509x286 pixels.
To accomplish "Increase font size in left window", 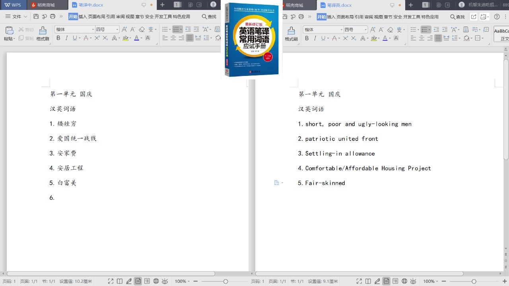I will click(124, 29).
